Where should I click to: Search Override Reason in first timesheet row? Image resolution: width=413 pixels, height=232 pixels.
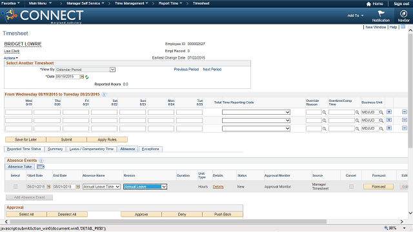(324, 112)
